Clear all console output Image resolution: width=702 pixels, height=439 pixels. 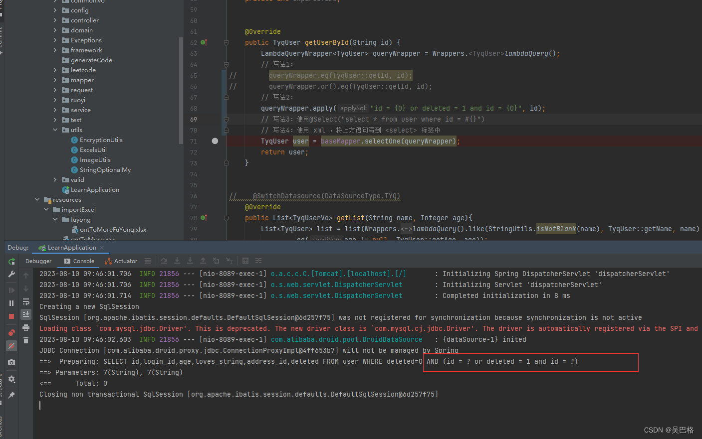26,340
